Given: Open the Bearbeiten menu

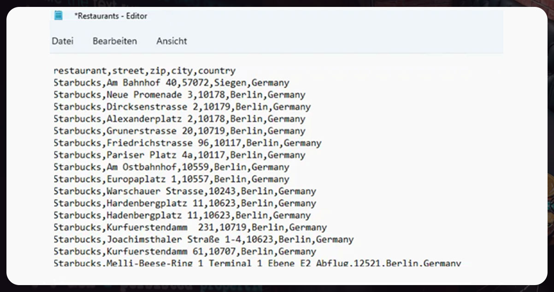Looking at the screenshot, I should [x=115, y=41].
